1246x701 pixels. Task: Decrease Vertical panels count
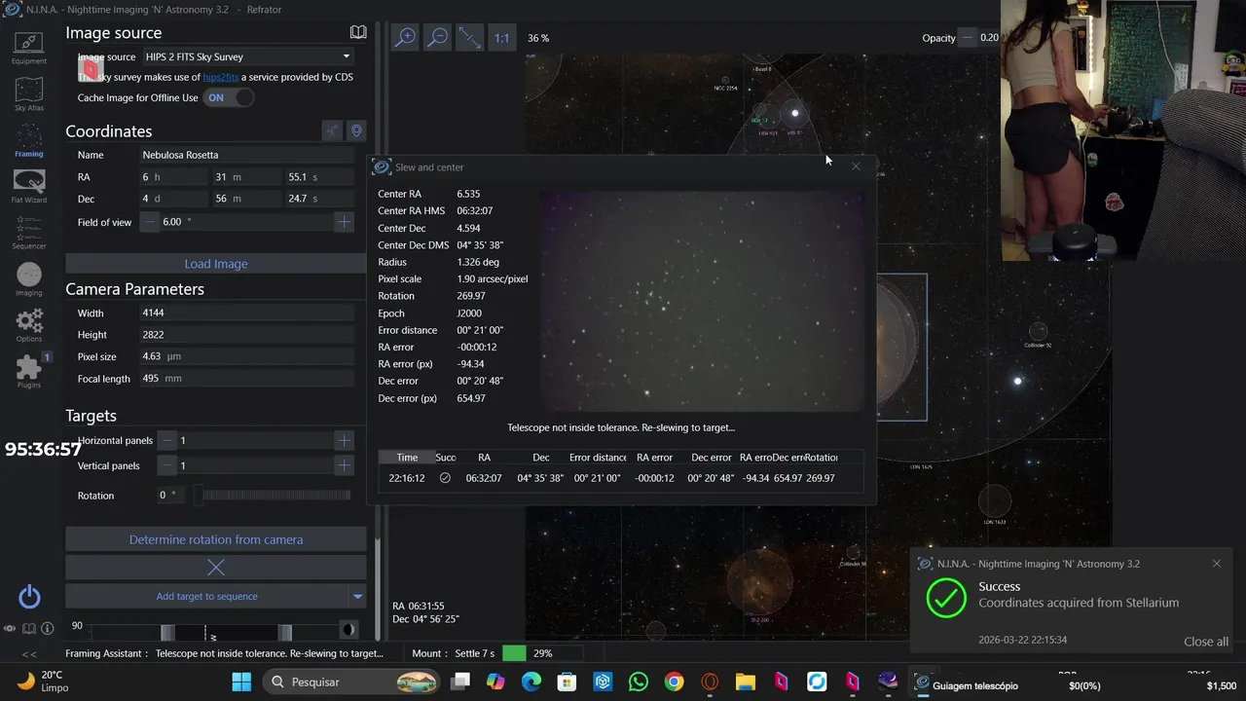tap(167, 465)
